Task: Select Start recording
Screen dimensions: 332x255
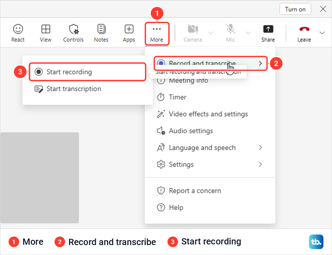Action: click(x=88, y=72)
